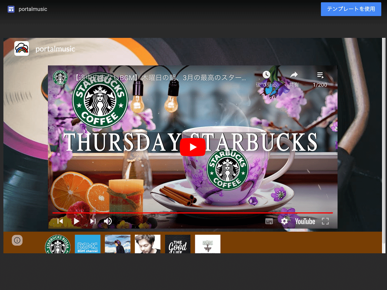Click the テンプレートを使用 button
Viewport: 387px width, 290px height.
tap(351, 9)
